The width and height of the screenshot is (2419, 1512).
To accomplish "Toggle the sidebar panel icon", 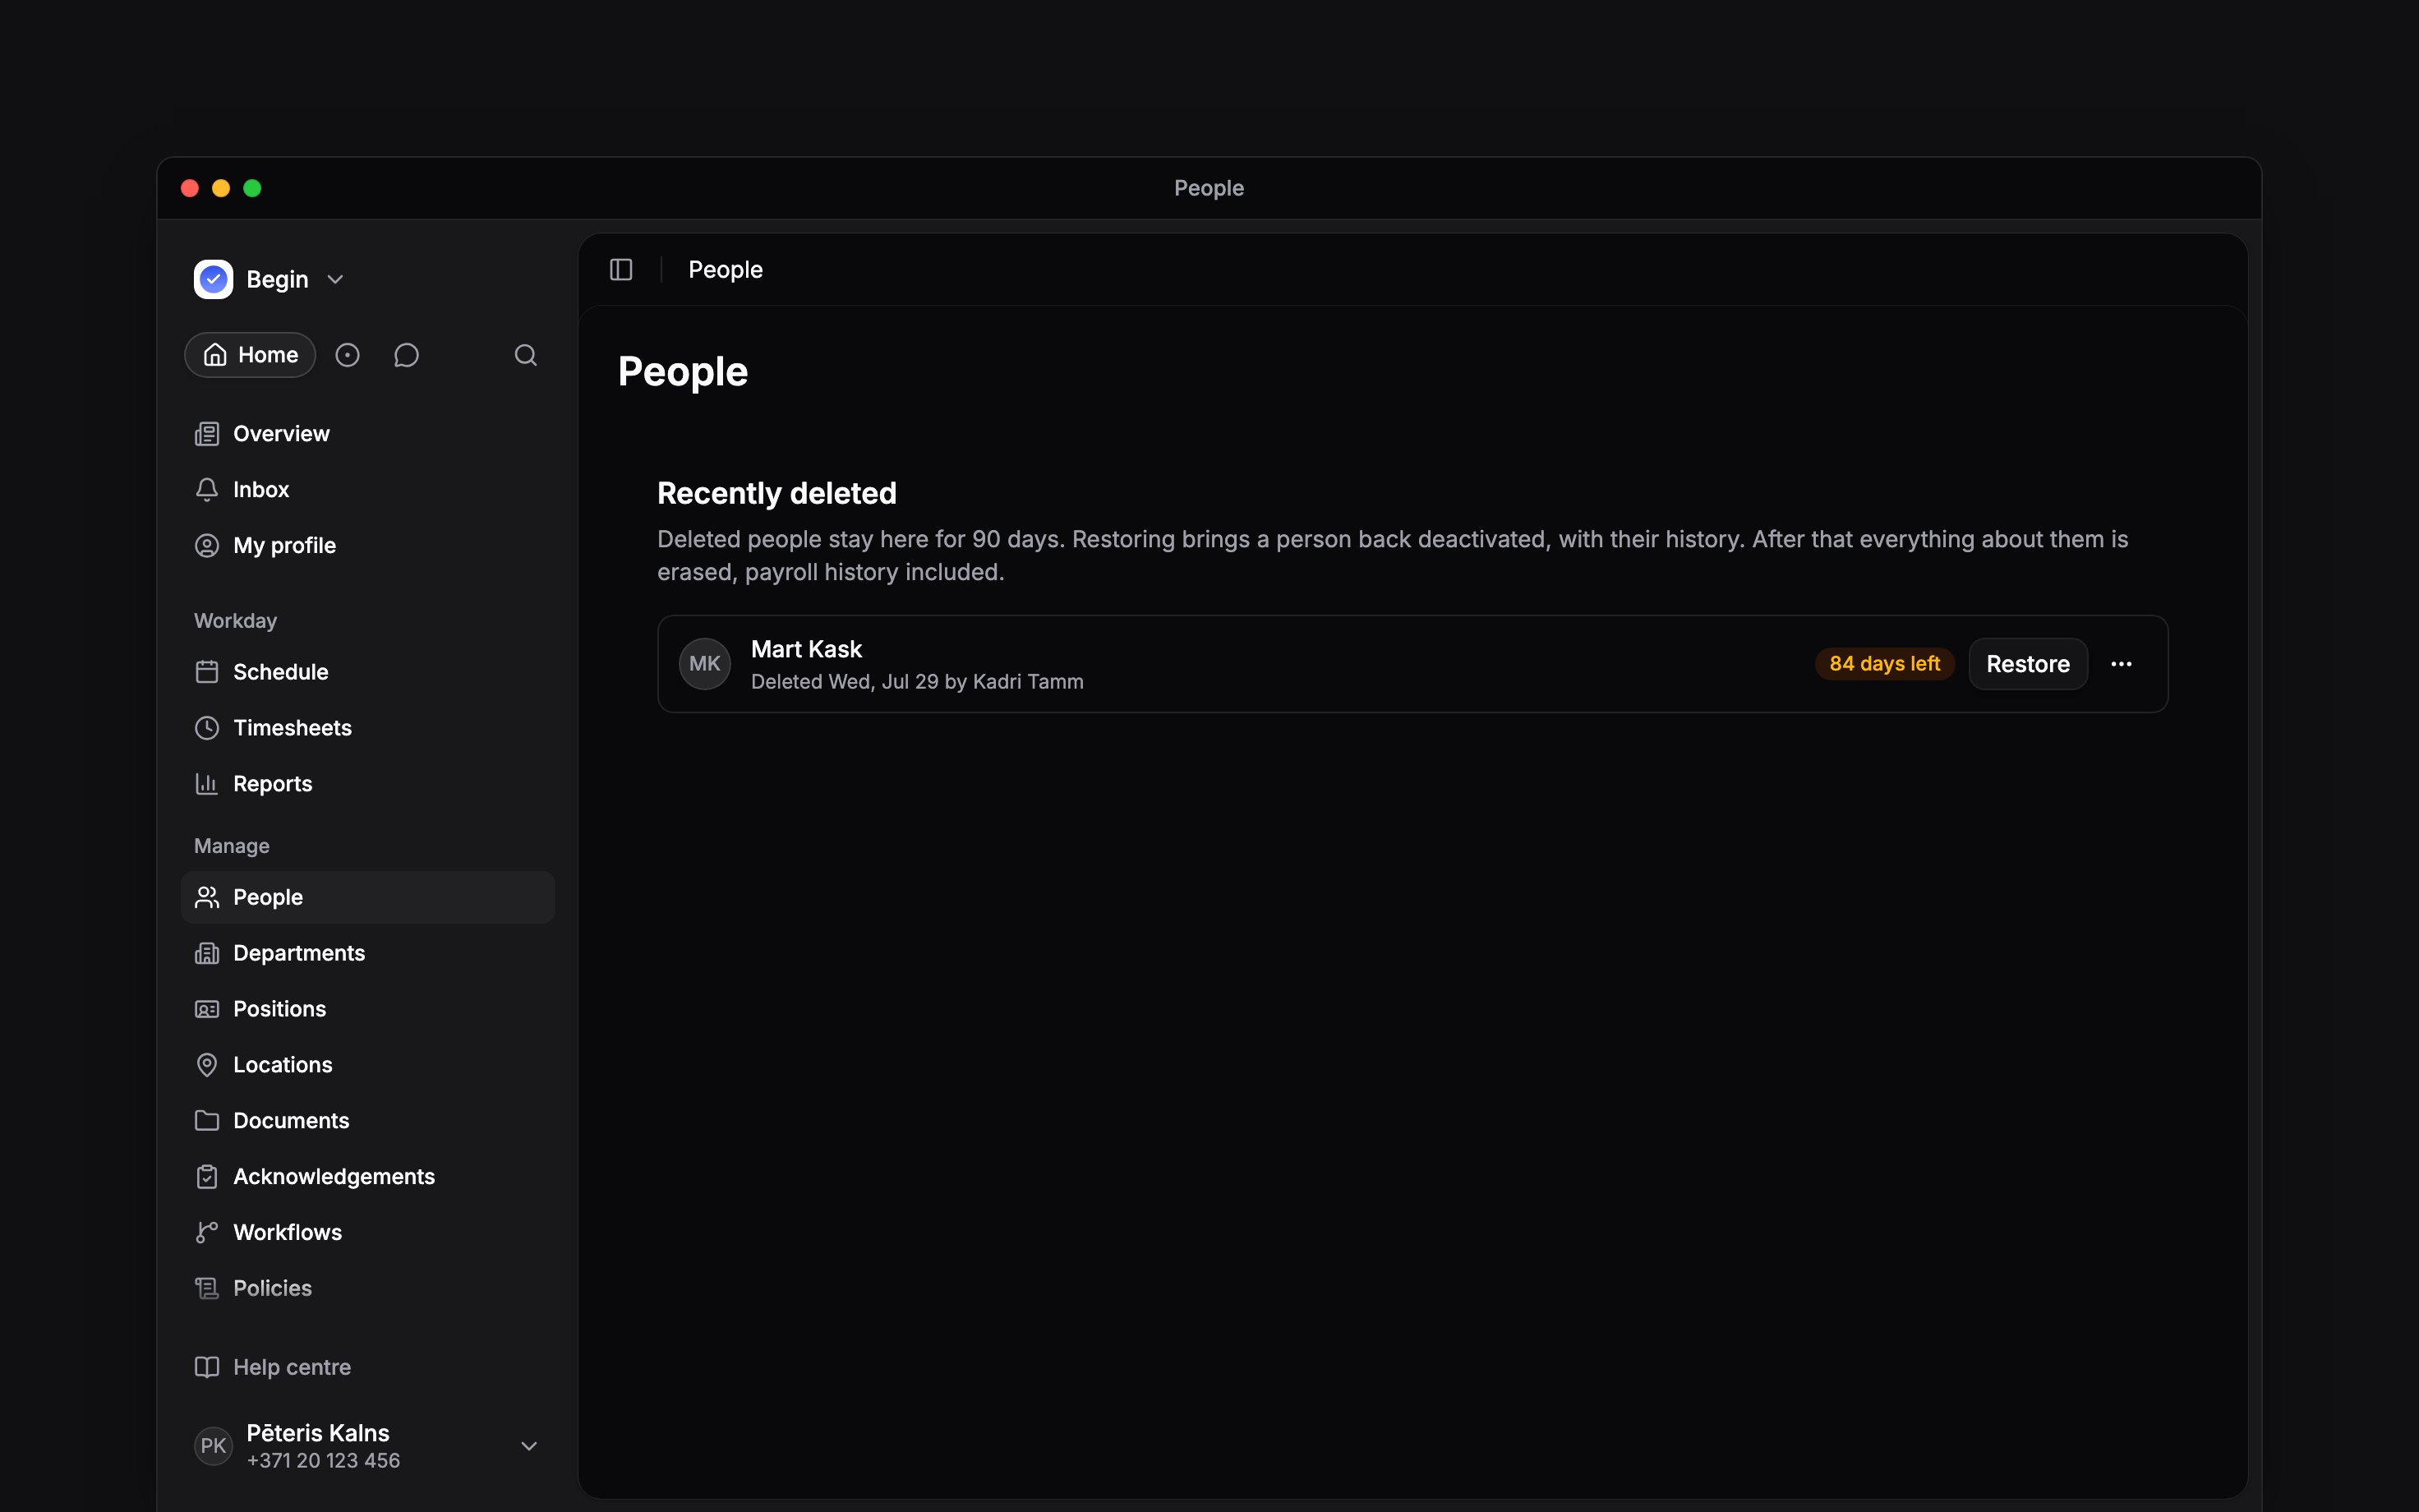I will (x=620, y=270).
